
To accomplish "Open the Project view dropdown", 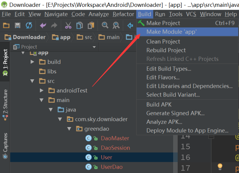I will [x=94, y=47].
